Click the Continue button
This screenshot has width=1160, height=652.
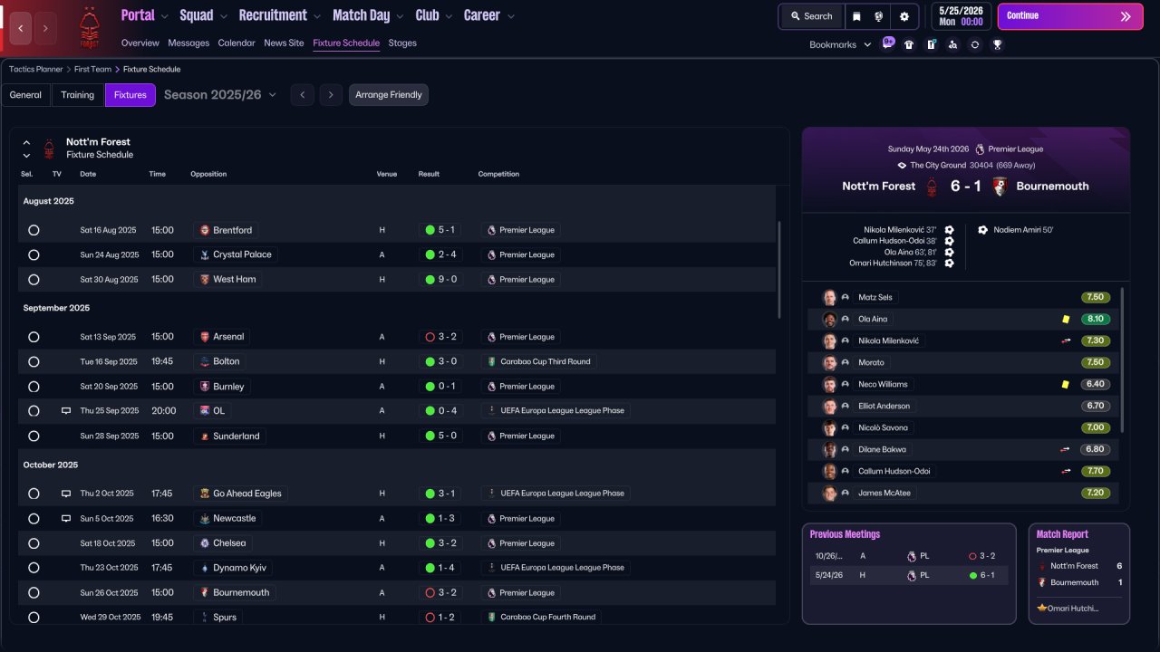pyautogui.click(x=1070, y=16)
